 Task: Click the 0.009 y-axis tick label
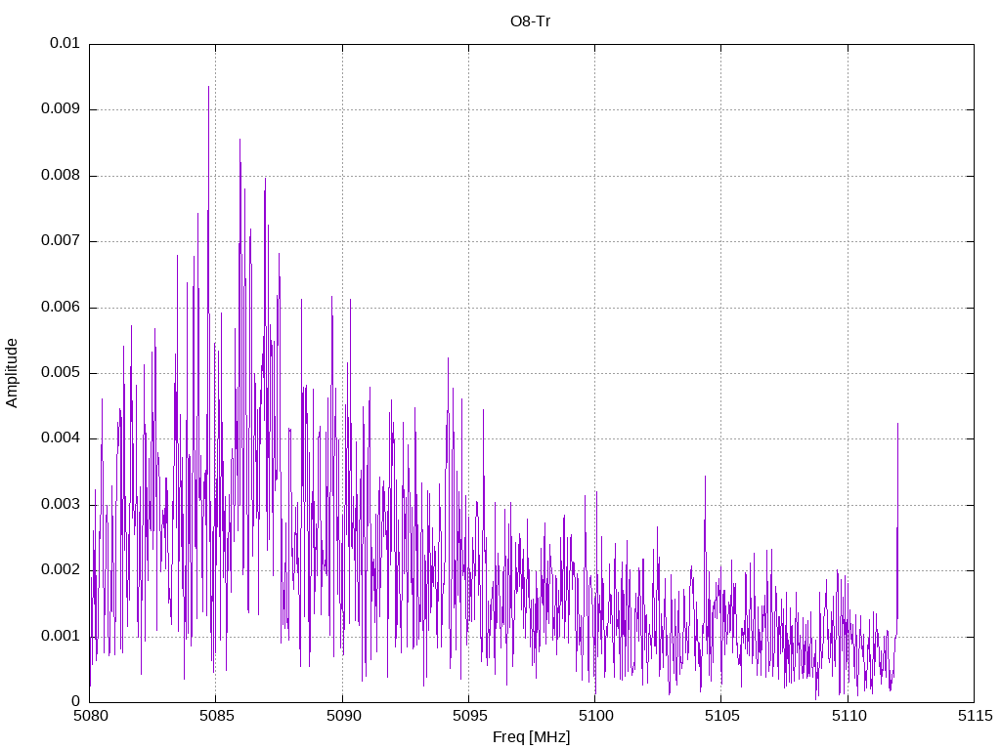[60, 109]
